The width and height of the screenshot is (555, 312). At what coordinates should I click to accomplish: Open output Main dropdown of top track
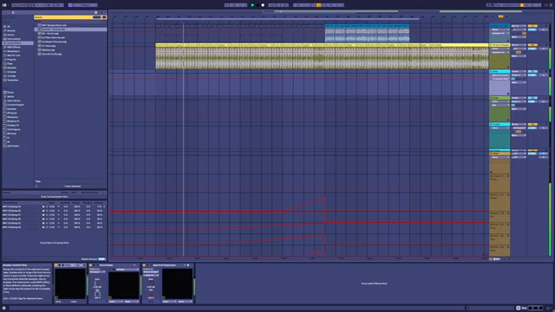pyautogui.click(x=519, y=36)
